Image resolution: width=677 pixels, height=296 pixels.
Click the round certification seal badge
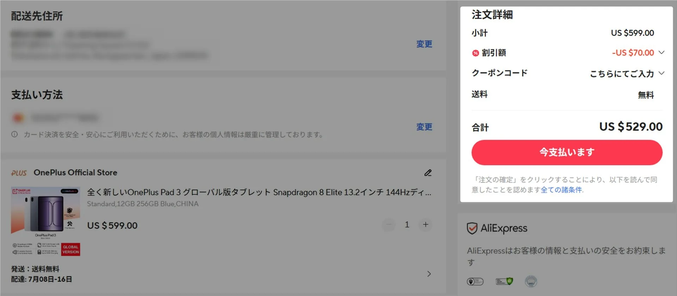(x=531, y=281)
